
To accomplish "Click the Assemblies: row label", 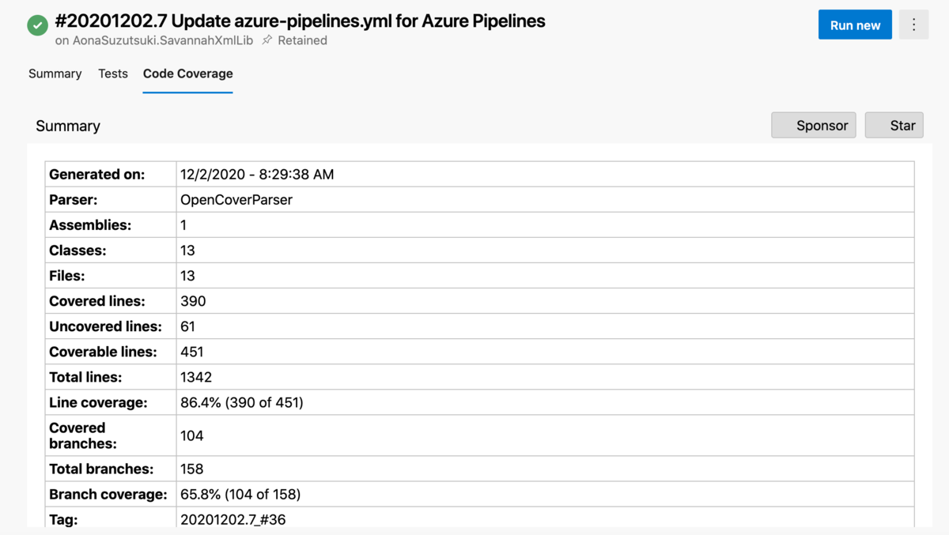I will point(90,225).
